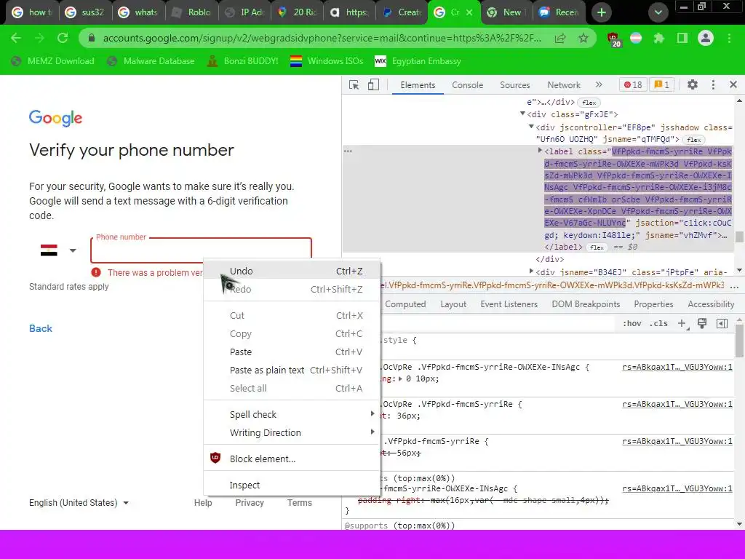Choose Paste from context menu
Image resolution: width=745 pixels, height=559 pixels.
[292, 352]
